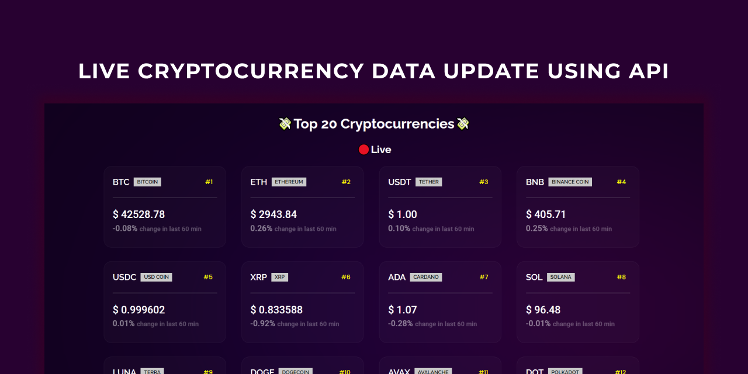Click the LUNA TERRA badge at the bottom

[152, 371]
